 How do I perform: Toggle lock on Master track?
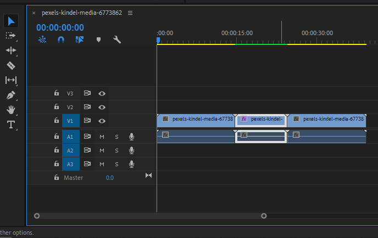(x=57, y=177)
